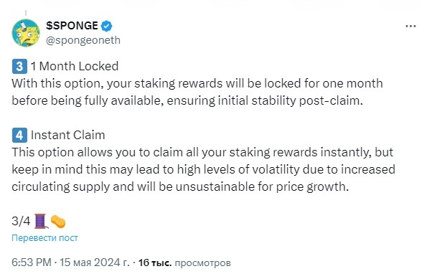Viewport: 427px width, 279px height.
Task: Click the paragraph about claiming rewards instantly
Action: tap(203, 169)
